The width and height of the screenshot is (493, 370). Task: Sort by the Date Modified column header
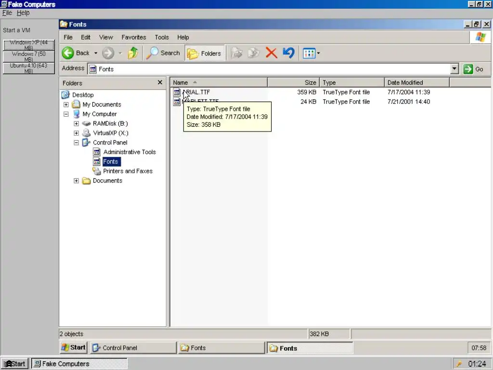[417, 82]
